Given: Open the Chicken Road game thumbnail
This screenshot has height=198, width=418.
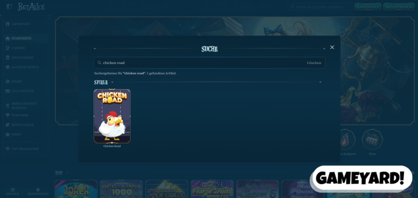Looking at the screenshot, I should click(x=112, y=116).
